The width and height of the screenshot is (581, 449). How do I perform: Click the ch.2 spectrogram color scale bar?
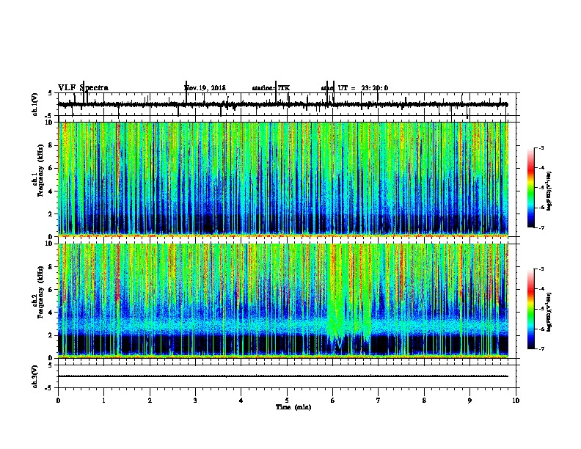(531, 309)
